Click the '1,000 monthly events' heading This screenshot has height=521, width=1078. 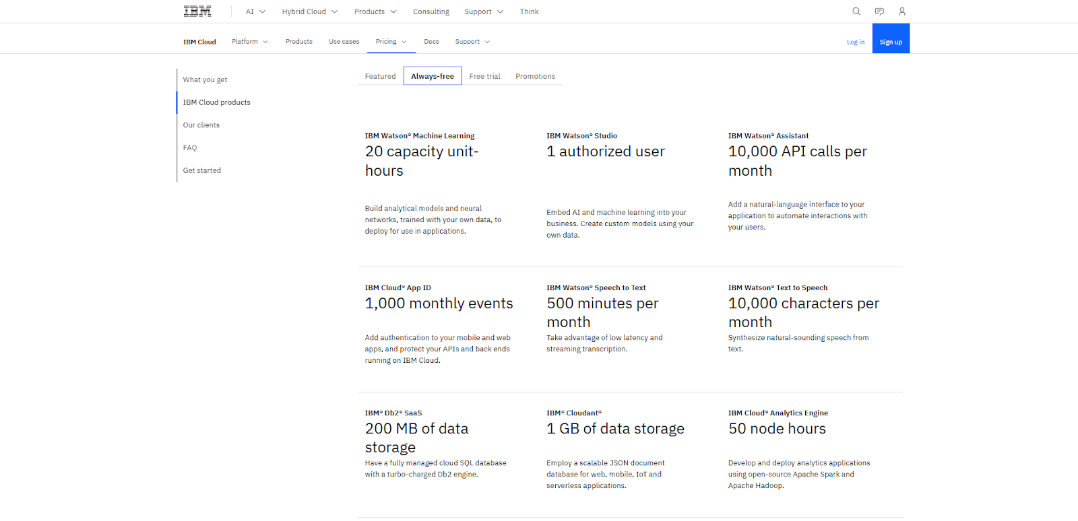pos(439,304)
